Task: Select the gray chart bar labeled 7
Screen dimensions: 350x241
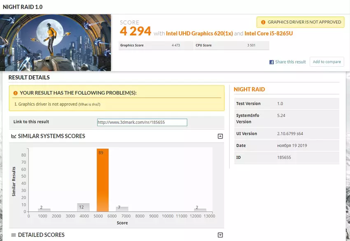Action: (x=122, y=209)
